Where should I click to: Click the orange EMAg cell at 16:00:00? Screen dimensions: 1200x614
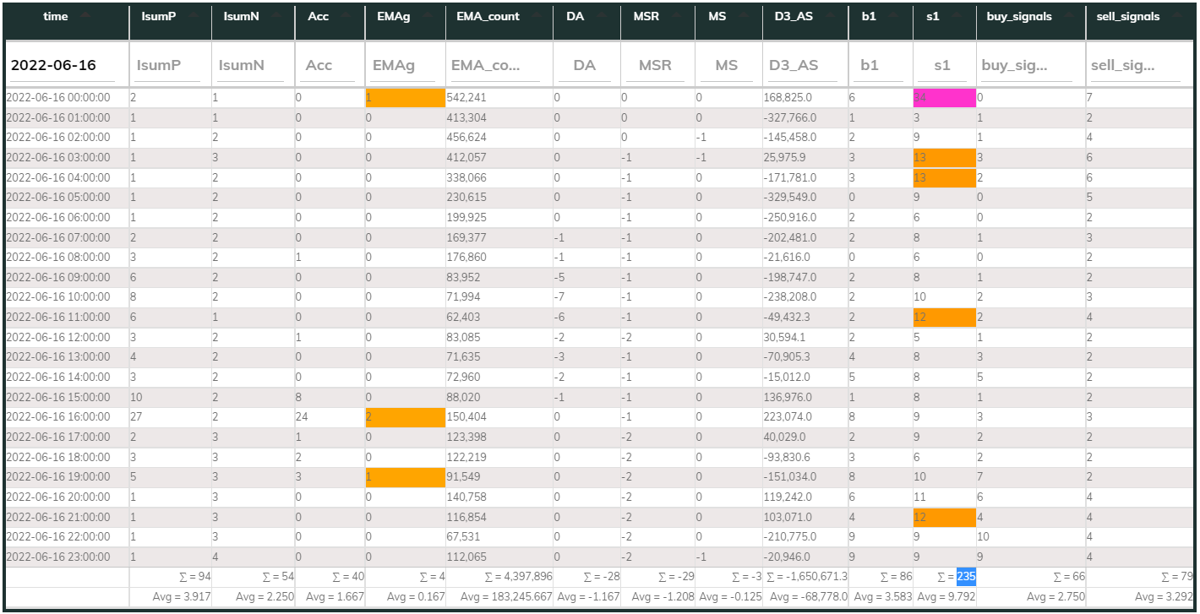tap(404, 417)
